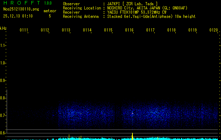Click the 0.7 frequency axis label

pos(3,115)
